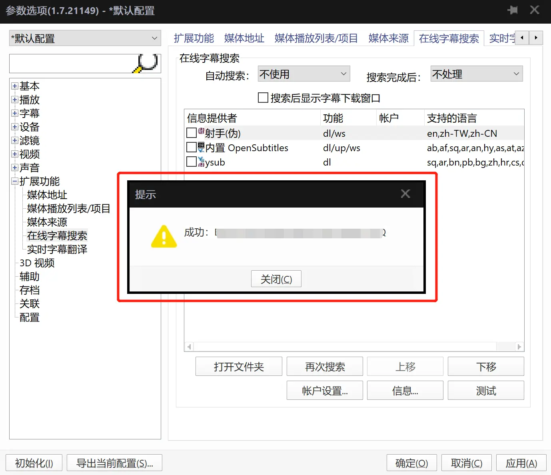Click the horizontal scrollbar left arrow
This screenshot has width=551, height=475.
coord(189,347)
